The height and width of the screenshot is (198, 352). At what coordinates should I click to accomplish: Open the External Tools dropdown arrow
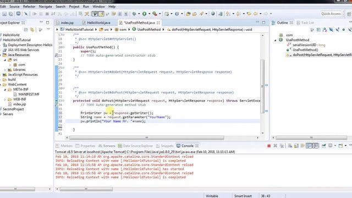(160, 14)
